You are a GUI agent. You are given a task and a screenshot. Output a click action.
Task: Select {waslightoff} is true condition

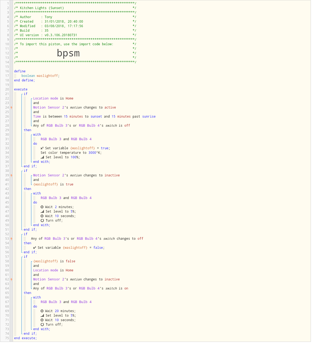coord(53,184)
